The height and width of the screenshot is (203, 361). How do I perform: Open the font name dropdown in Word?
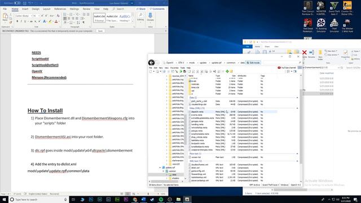tap(32, 16)
